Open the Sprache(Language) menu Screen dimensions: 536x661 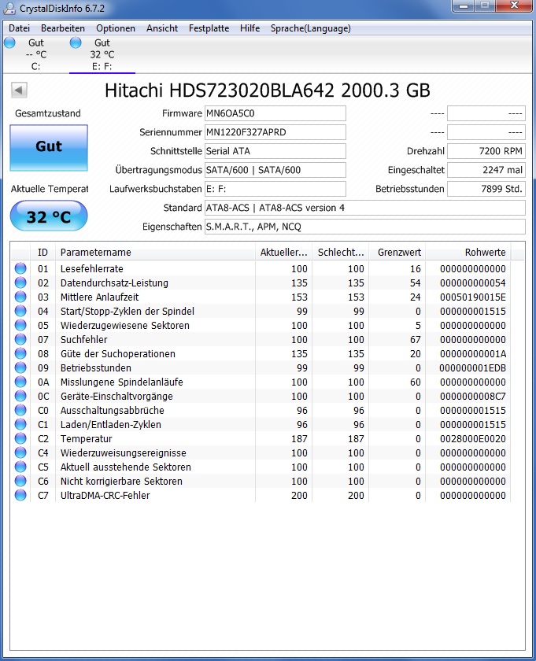[310, 28]
